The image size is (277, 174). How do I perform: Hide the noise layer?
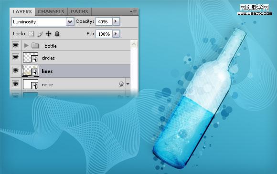pyautogui.click(x=16, y=84)
